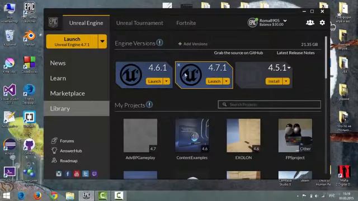Open the AdvBPGameplay project thumbnail
Image resolution: width=358 pixels, height=201 pixels.
point(140,135)
